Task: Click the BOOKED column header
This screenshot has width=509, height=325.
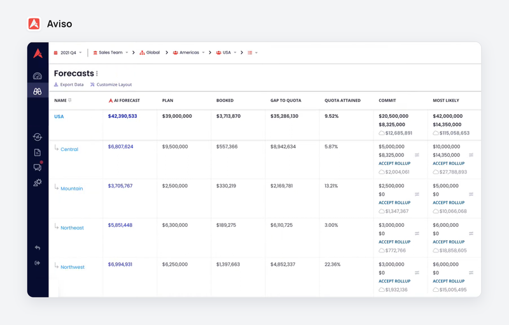Action: [225, 101]
